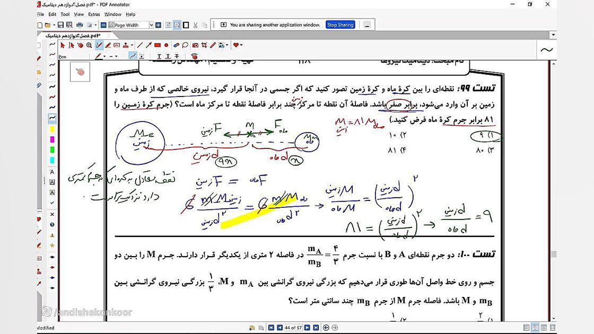This screenshot has width=594, height=334.
Task: Click the vertical scrollbar down arrow
Action: [554, 319]
